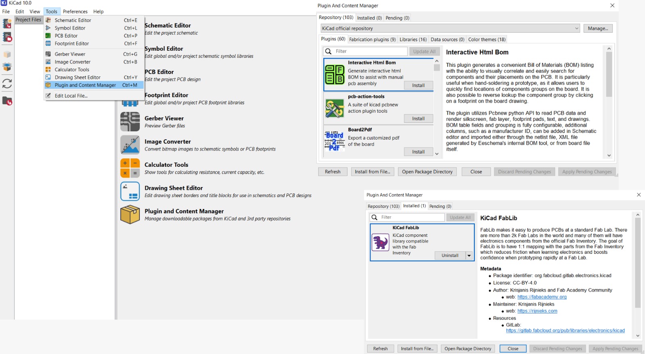Screen dimensions: 645x354
Task: Choose Plugin and Content Manager from the Tools menu
Action: coord(94,85)
